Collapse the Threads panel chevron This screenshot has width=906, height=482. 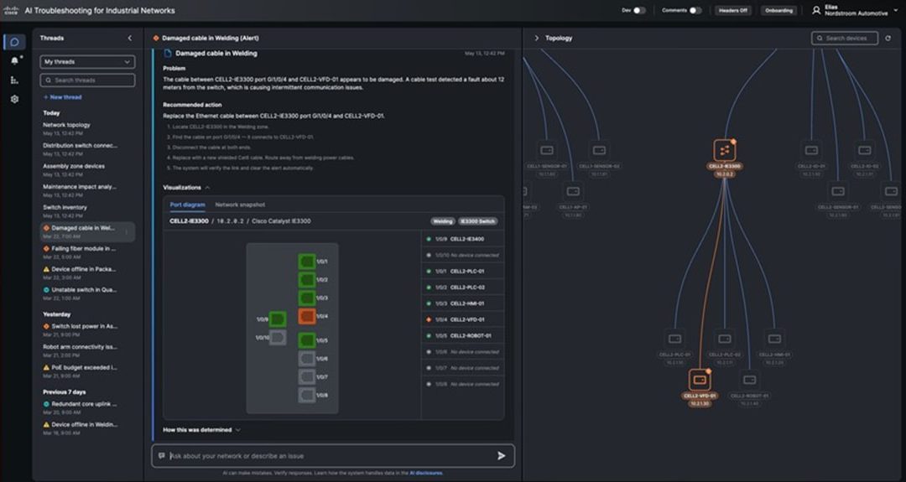tap(129, 38)
